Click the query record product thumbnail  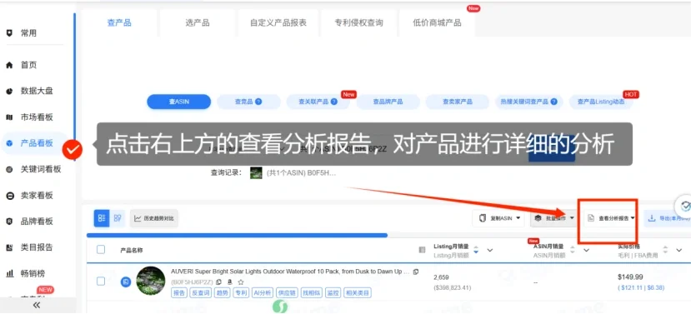[256, 172]
